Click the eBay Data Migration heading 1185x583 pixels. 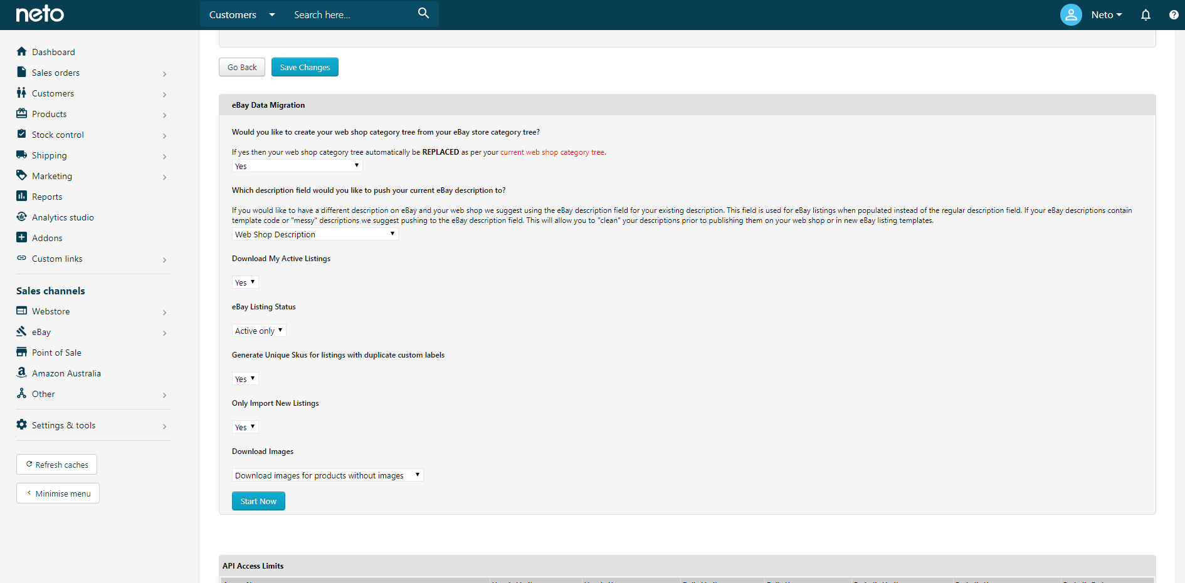268,105
